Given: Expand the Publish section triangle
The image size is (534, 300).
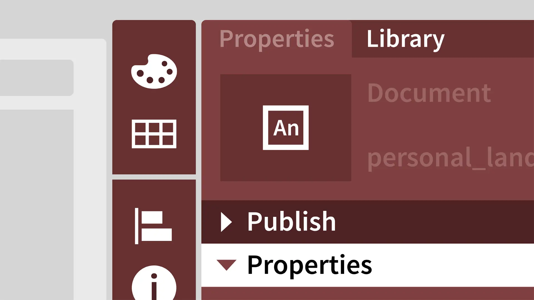Looking at the screenshot, I should pos(226,222).
